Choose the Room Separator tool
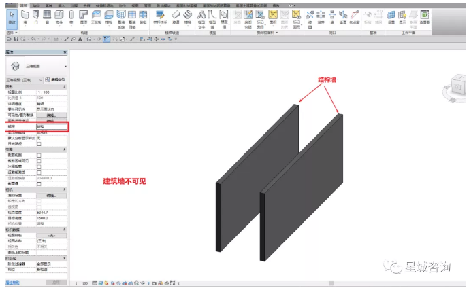The image size is (471, 290). (248, 19)
